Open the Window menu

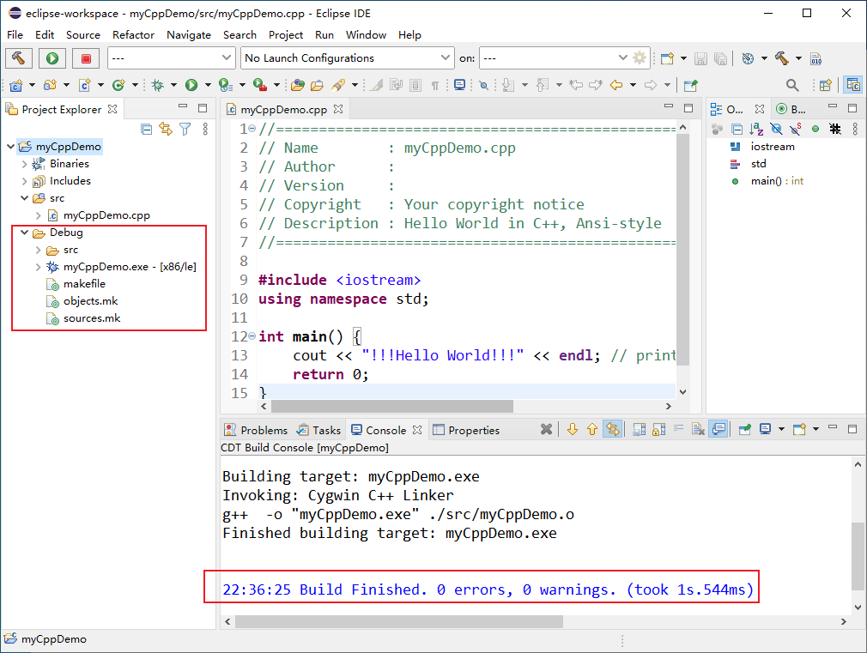(366, 35)
